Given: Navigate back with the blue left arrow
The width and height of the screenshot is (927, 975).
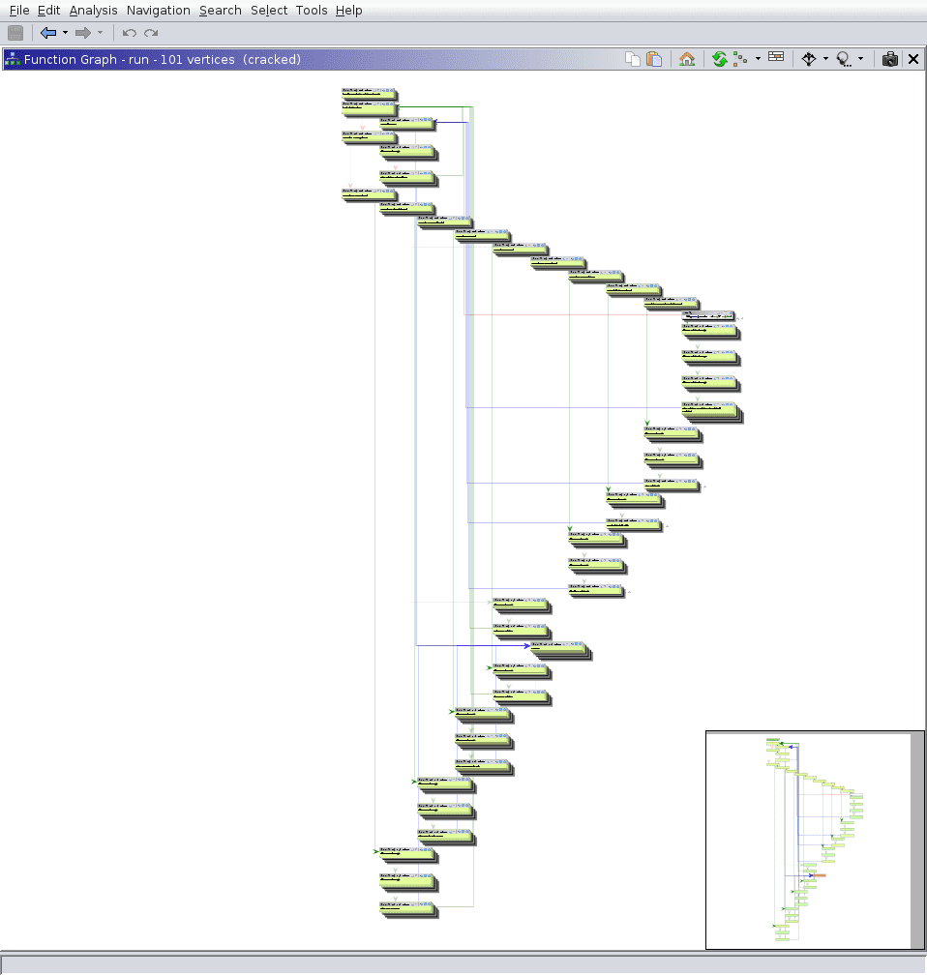Looking at the screenshot, I should point(48,33).
